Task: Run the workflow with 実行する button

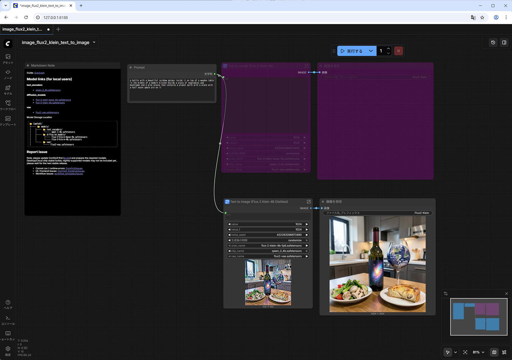Action: click(x=352, y=51)
